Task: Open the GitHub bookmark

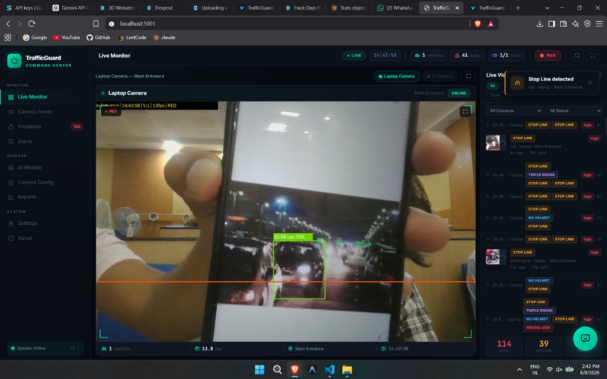Action: 99,38
